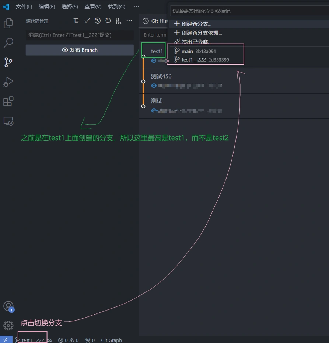Expand the menu bar overflow ellipsis
This screenshot has height=343, width=329.
point(136,6)
